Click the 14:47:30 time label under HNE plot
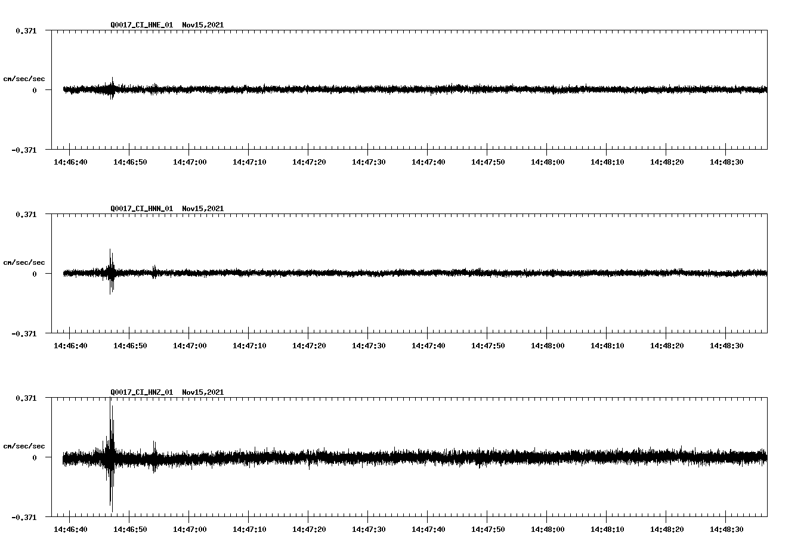This screenshot has width=810, height=551. click(x=369, y=162)
